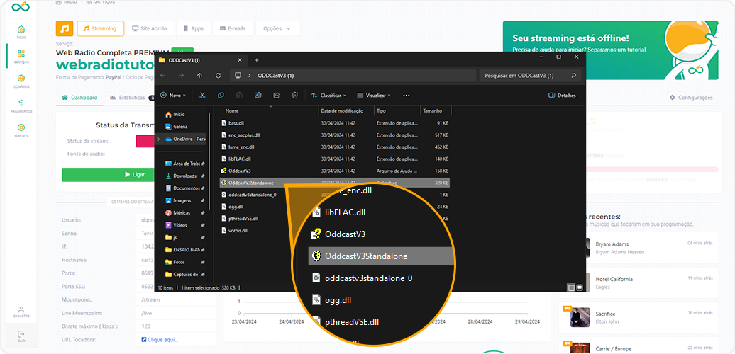Go back with Explorer's left arrow
This screenshot has height=354, width=735.
162,75
